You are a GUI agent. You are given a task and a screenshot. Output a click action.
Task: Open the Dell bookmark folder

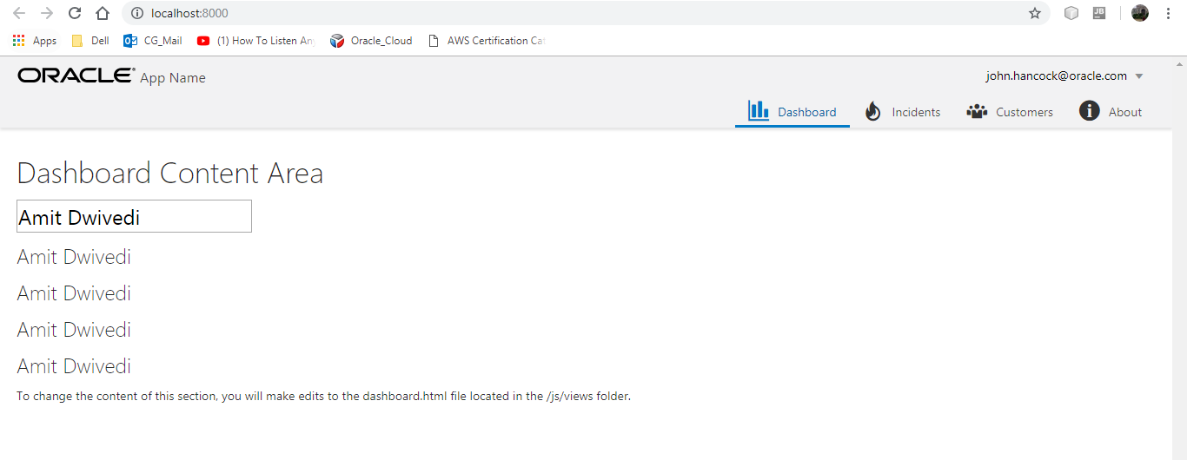(x=90, y=41)
